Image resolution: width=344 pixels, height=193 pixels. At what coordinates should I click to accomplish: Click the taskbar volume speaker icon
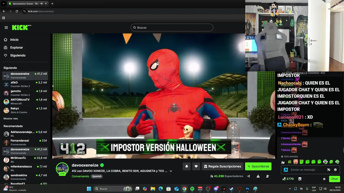click(x=325, y=189)
